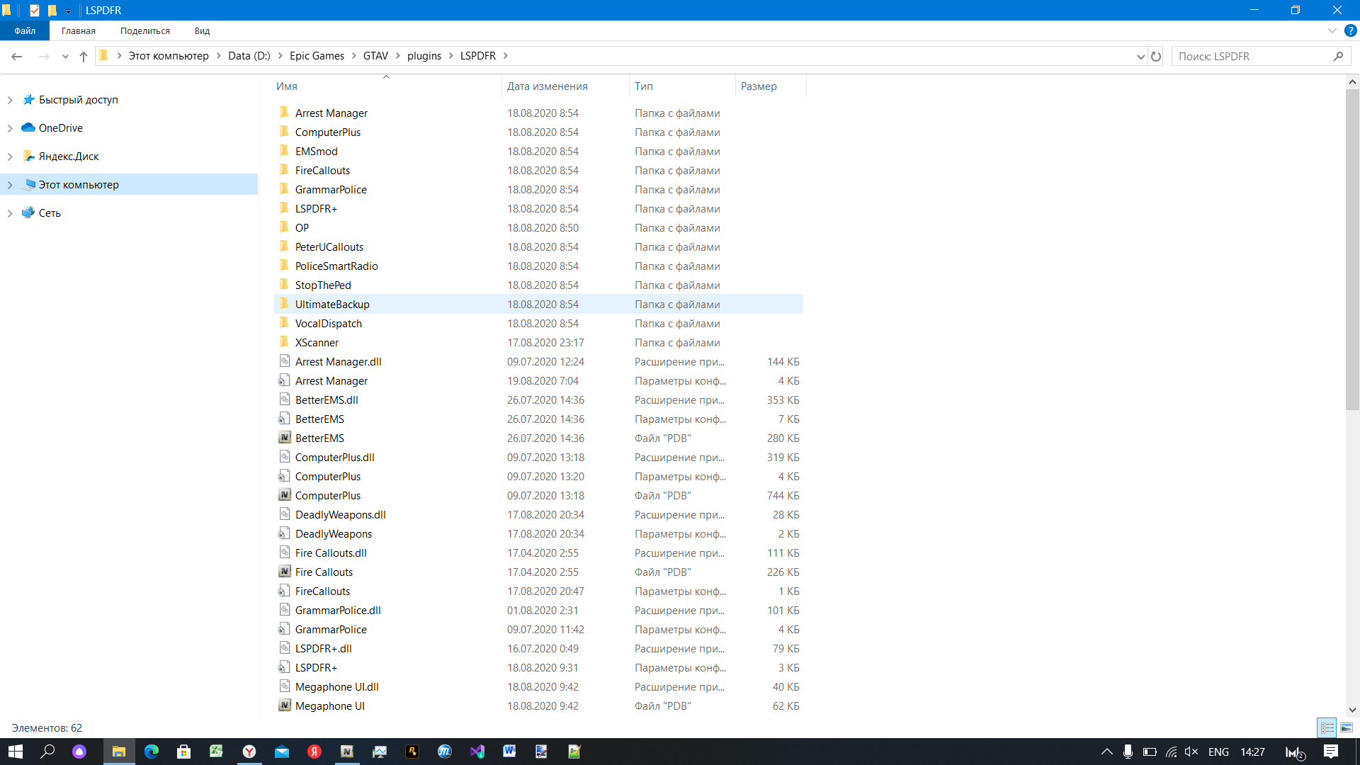
Task: Refresh the current folder view
Action: [1156, 56]
